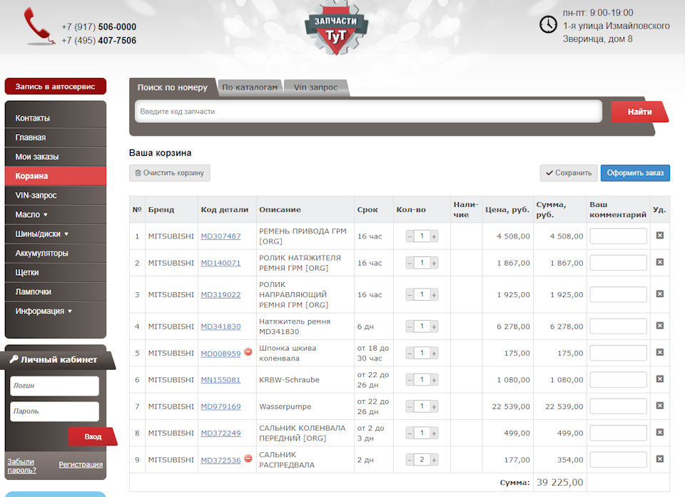Remove MD341830 from cart with X icon

(x=659, y=326)
